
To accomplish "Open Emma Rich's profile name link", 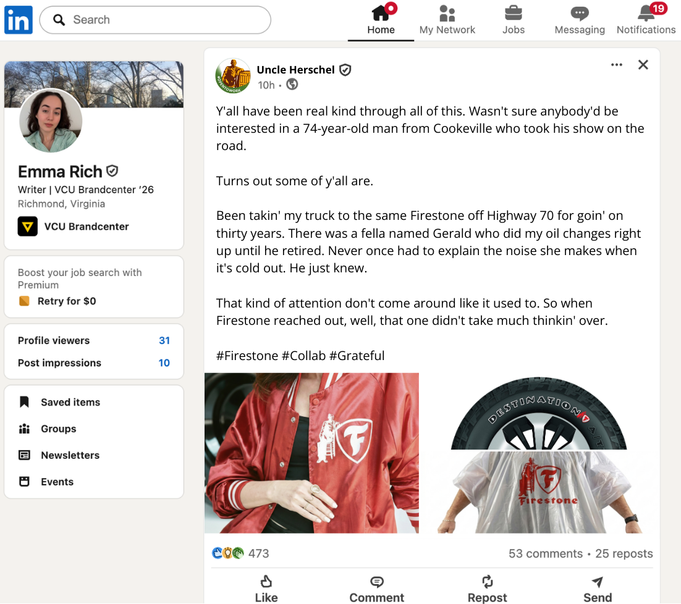I will coord(60,172).
